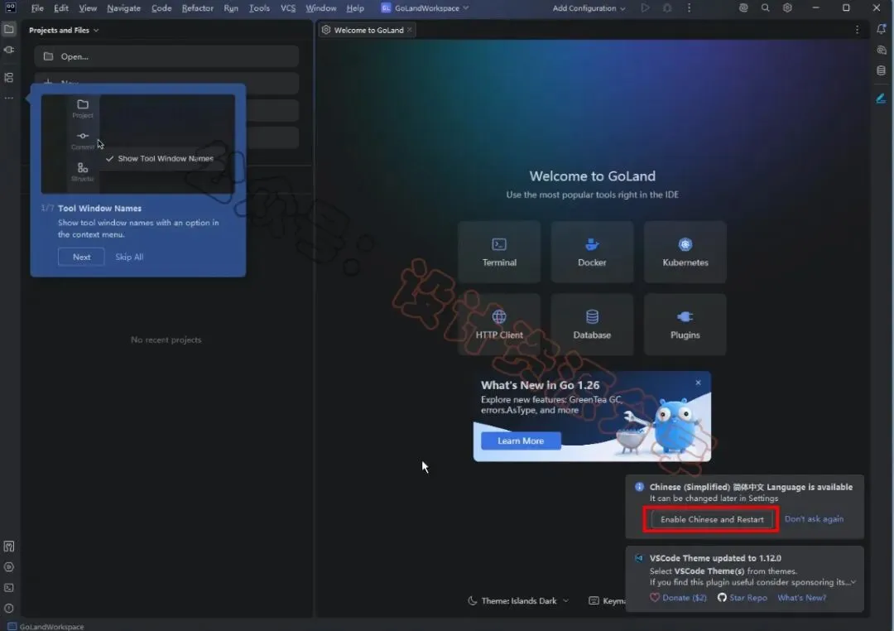The image size is (894, 631).
Task: Open the GoLandWorkspace project dropdown
Action: click(x=425, y=8)
